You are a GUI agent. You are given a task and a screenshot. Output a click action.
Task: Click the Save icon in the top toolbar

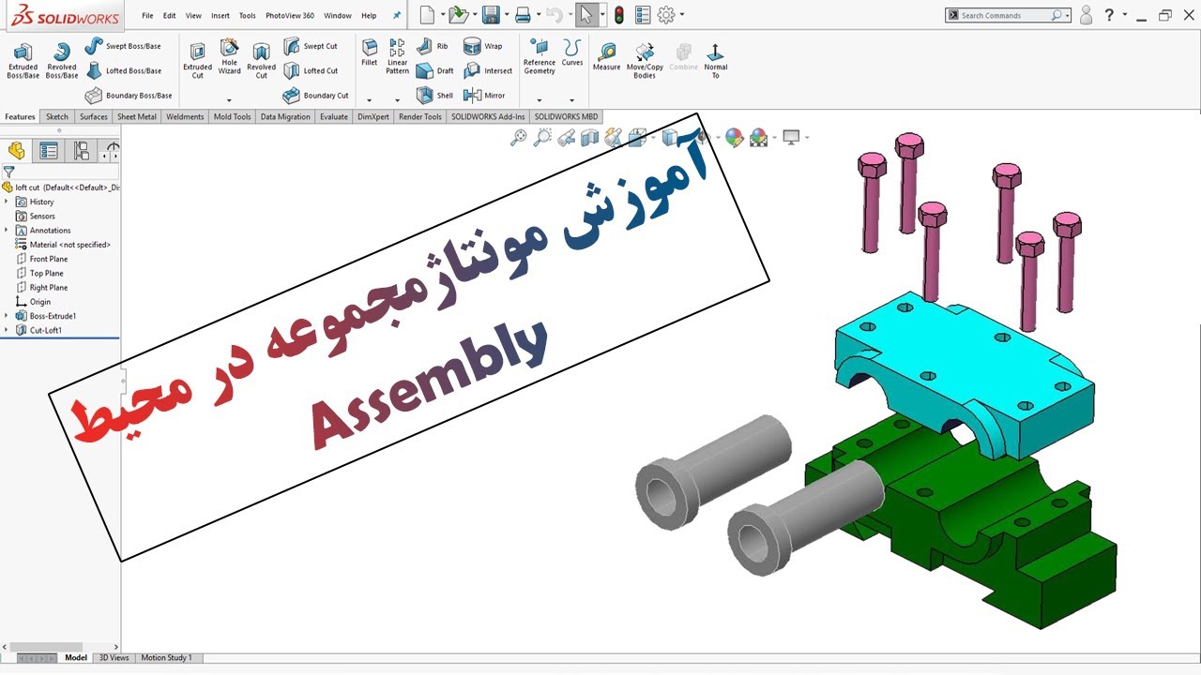490,15
